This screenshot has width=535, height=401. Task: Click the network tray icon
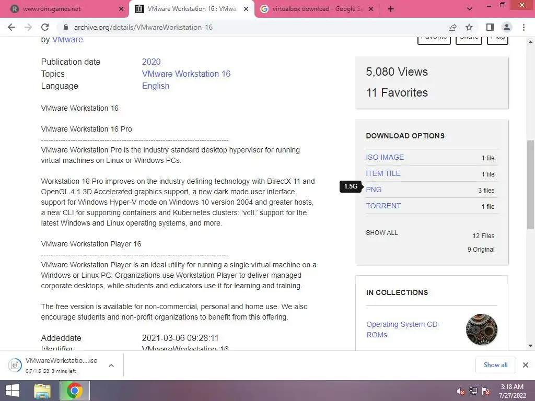(x=473, y=391)
